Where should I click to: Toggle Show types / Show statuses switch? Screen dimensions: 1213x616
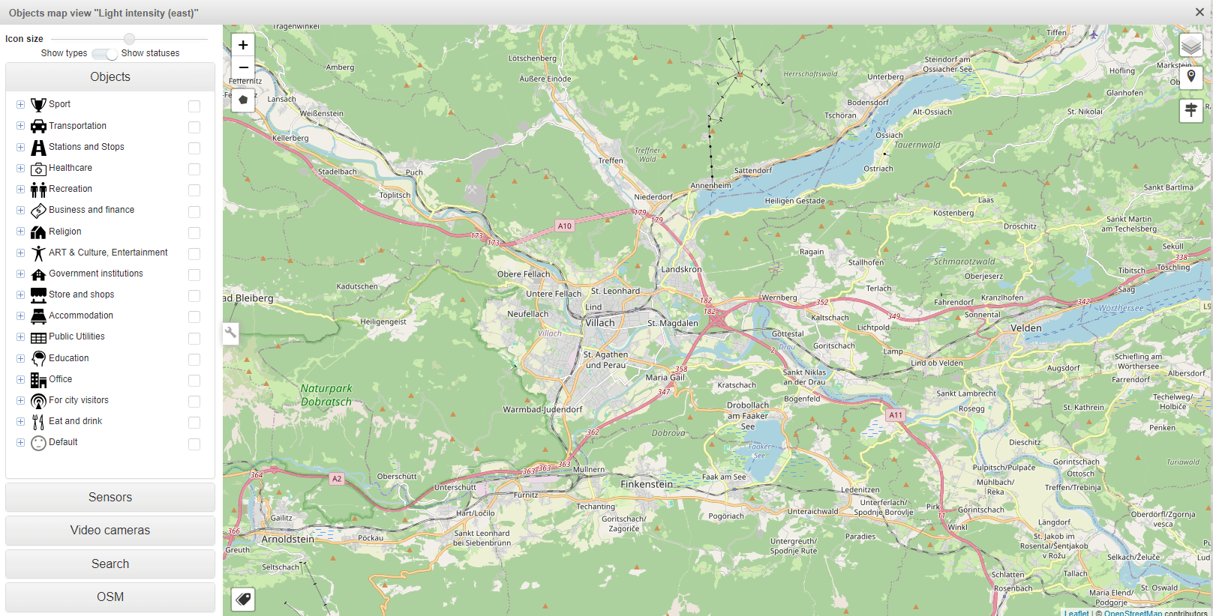point(105,54)
